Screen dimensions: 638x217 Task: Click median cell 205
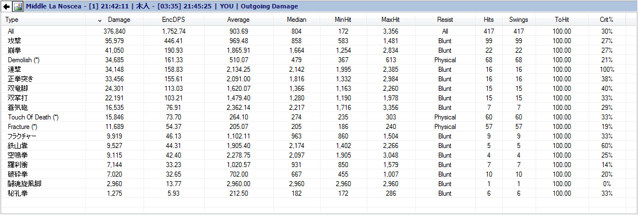pos(296,127)
